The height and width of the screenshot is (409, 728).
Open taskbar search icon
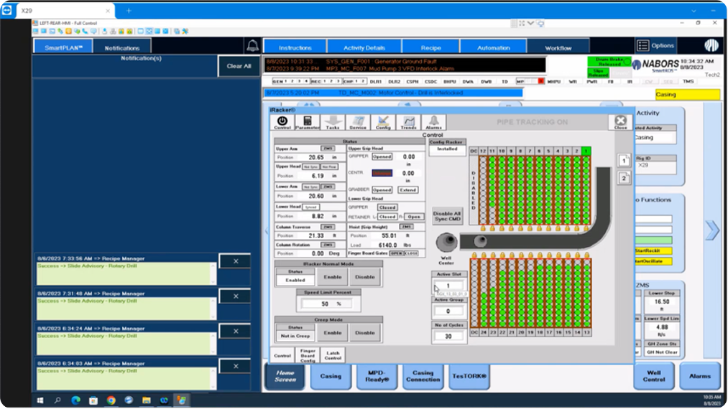(57, 400)
